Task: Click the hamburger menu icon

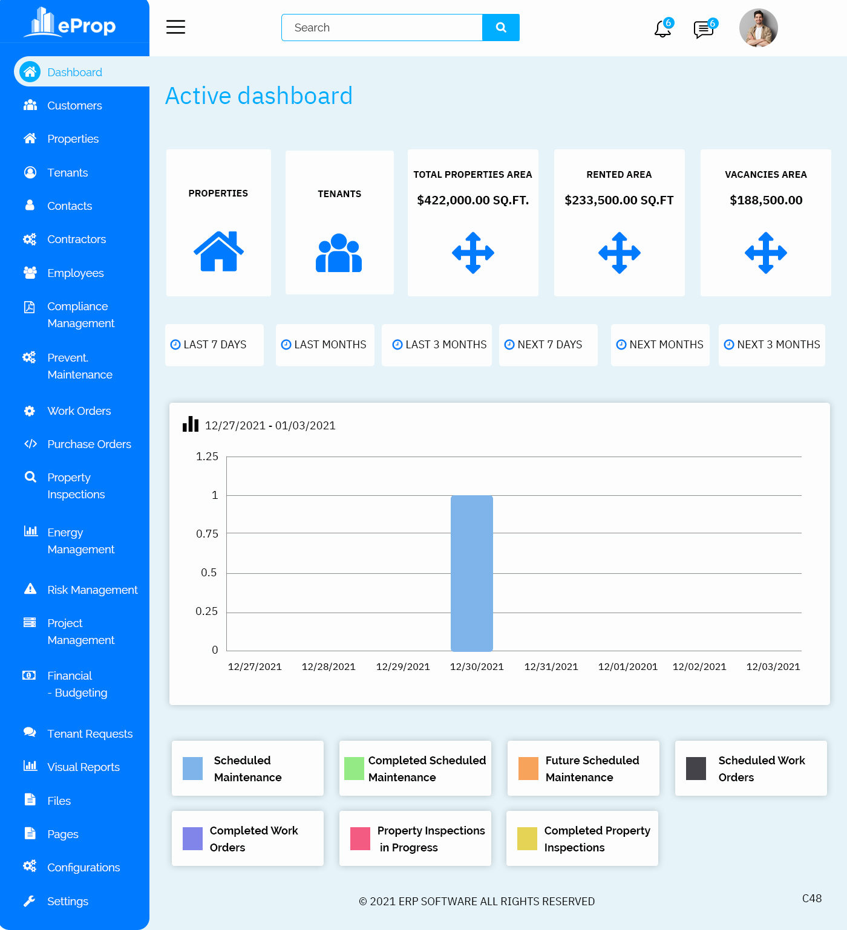Action: pyautogui.click(x=175, y=27)
